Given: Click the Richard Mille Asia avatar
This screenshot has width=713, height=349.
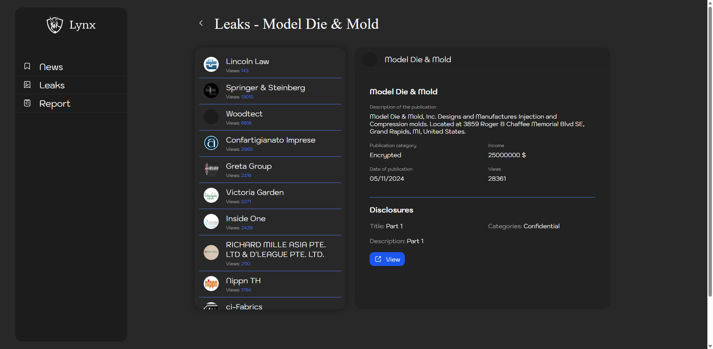Looking at the screenshot, I should coord(211,252).
